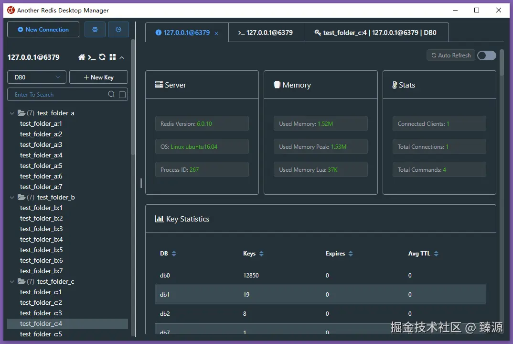Select key test_folder_a:5
The image size is (513, 344).
click(41, 166)
